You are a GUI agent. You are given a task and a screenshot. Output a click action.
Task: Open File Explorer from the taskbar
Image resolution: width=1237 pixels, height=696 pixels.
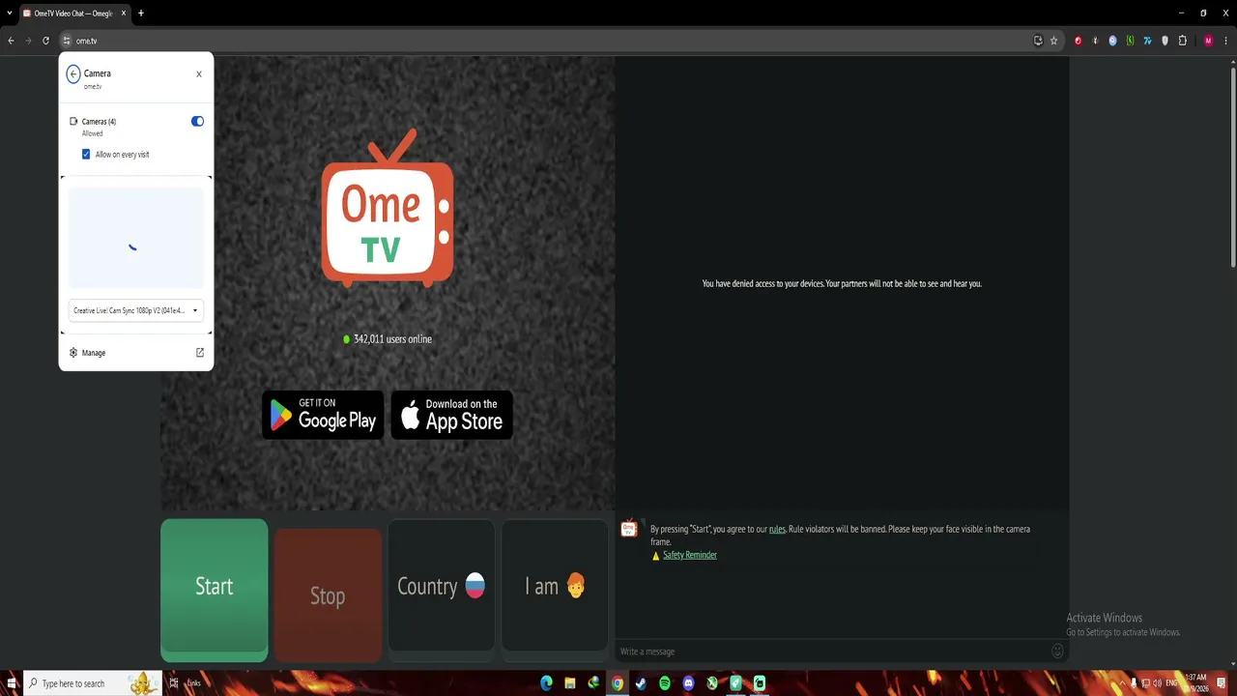[x=570, y=683]
